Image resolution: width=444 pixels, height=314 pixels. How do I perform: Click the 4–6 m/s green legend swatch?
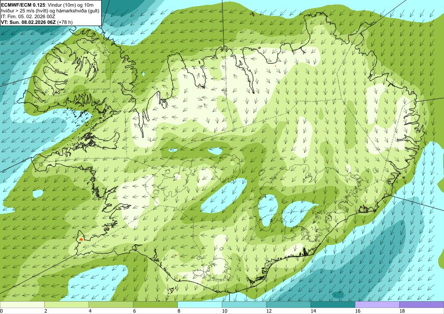pyautogui.click(x=111, y=305)
